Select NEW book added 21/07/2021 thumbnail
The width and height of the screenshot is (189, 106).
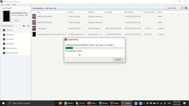point(34,16)
